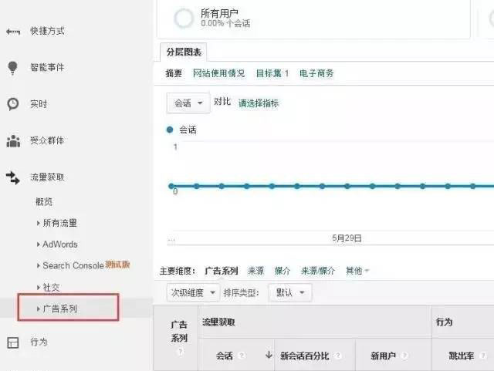Click the 请选择指标 link
Screen dimensions: 494x371
pos(259,103)
